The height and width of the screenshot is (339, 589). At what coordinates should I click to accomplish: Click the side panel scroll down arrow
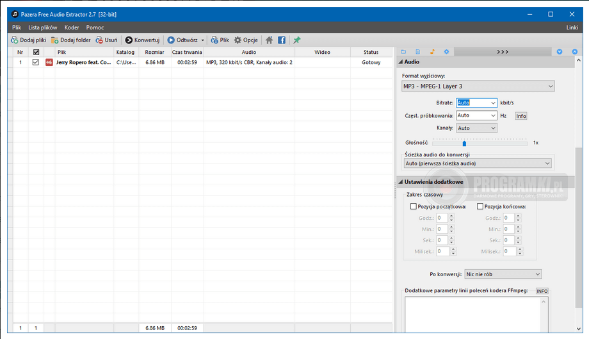pyautogui.click(x=579, y=329)
